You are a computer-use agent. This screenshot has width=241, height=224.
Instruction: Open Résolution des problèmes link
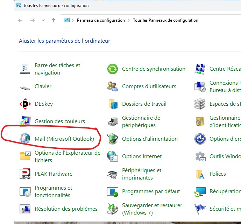(66, 209)
